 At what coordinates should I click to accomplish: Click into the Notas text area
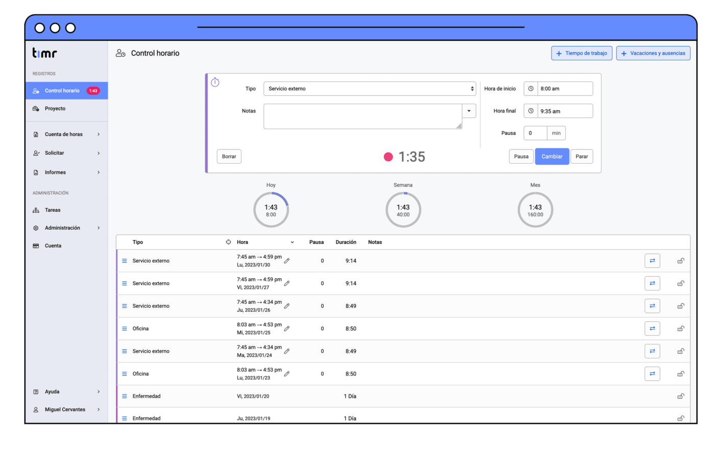363,116
